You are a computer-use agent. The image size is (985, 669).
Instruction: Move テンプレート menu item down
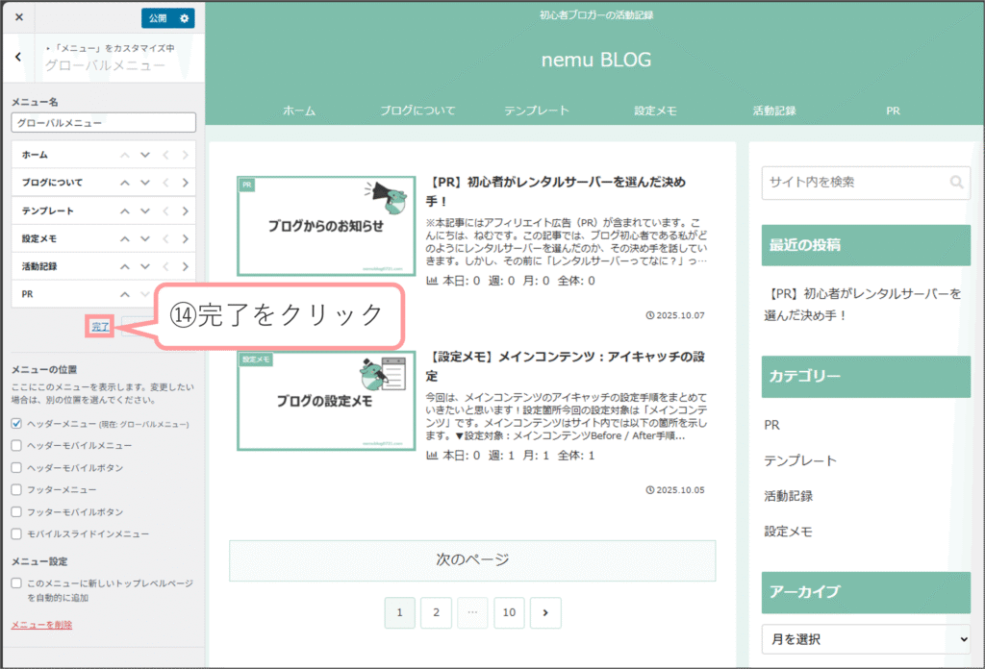pos(145,211)
